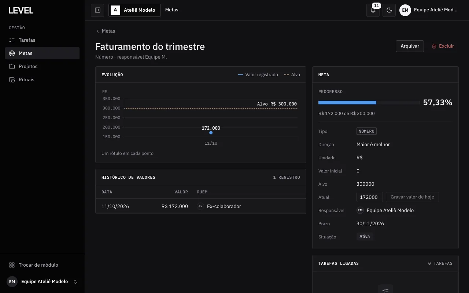This screenshot has width=469, height=293.
Task: Click the Valor registrado legend entry
Action: coord(258,75)
